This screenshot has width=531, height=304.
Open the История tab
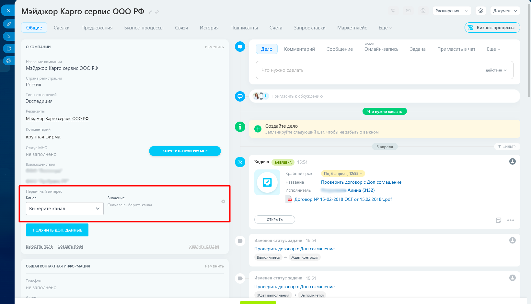[x=209, y=28]
